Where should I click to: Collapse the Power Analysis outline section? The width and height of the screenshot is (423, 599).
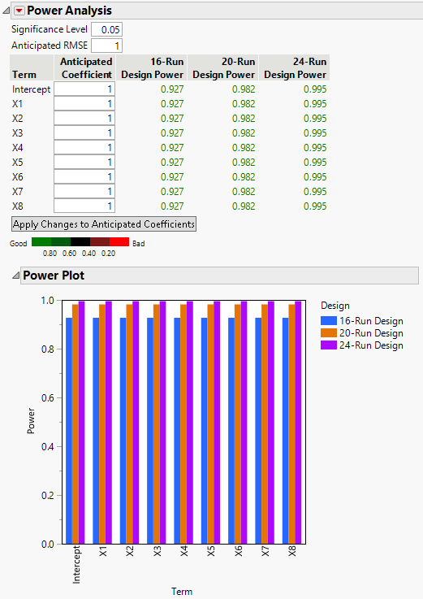point(6,11)
